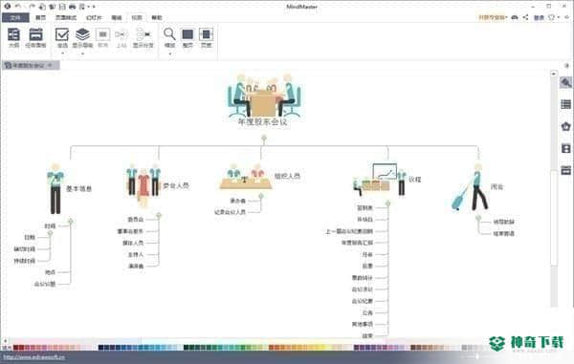Click the MindMaster app logo at top-left

(7, 7)
